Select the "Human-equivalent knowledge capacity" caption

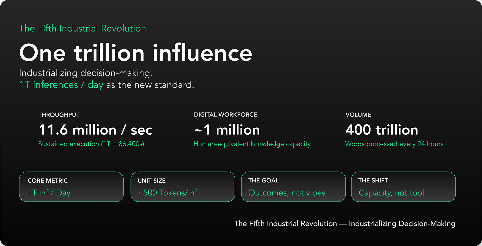252,144
